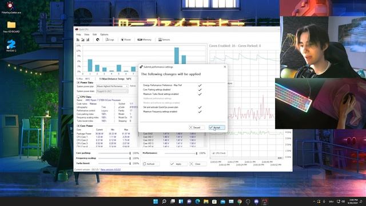This screenshot has width=366, height=206.
Task: Collapse the CPU Data section
Action: click(78, 97)
